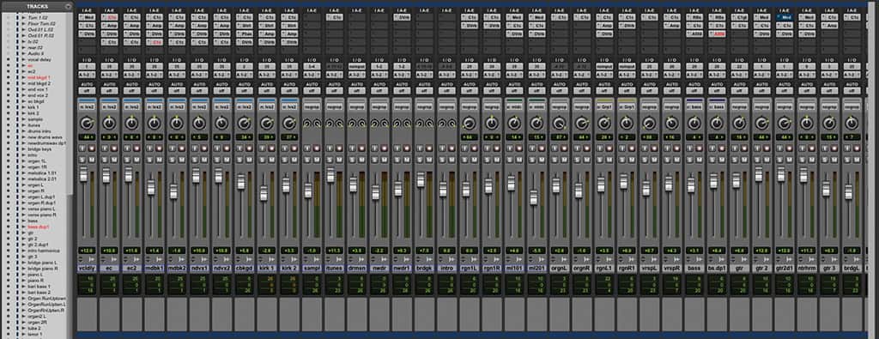
Task: Enable input monitoring on the ec channel
Action: pyautogui.click(x=104, y=148)
